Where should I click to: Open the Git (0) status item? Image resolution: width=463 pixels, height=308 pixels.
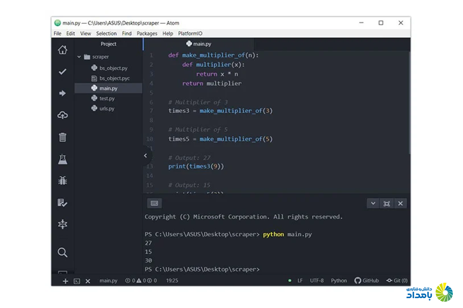coord(397,280)
